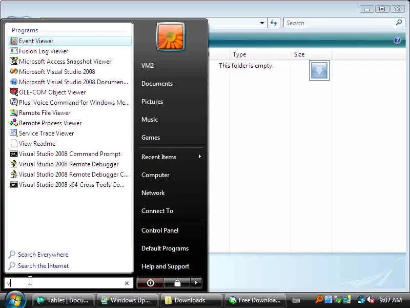Open Computer from Start menu
The image size is (410, 308).
point(155,175)
